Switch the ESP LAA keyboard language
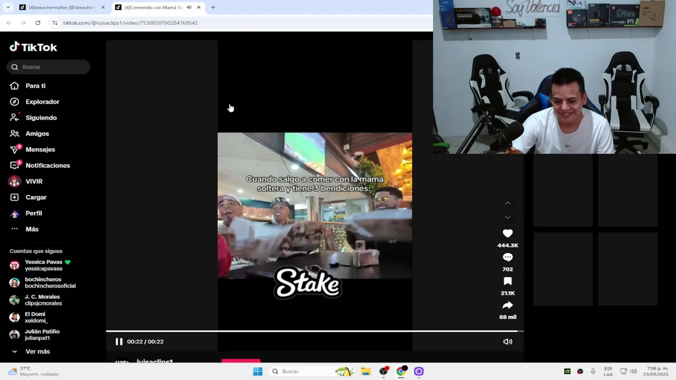This screenshot has height=380, width=676. pos(608,372)
